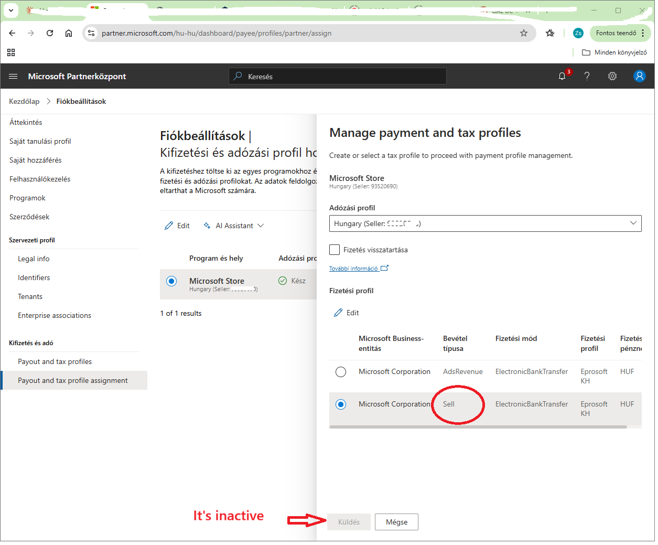Click the green Kész status checkmark
This screenshot has width=658, height=545.
pos(283,281)
